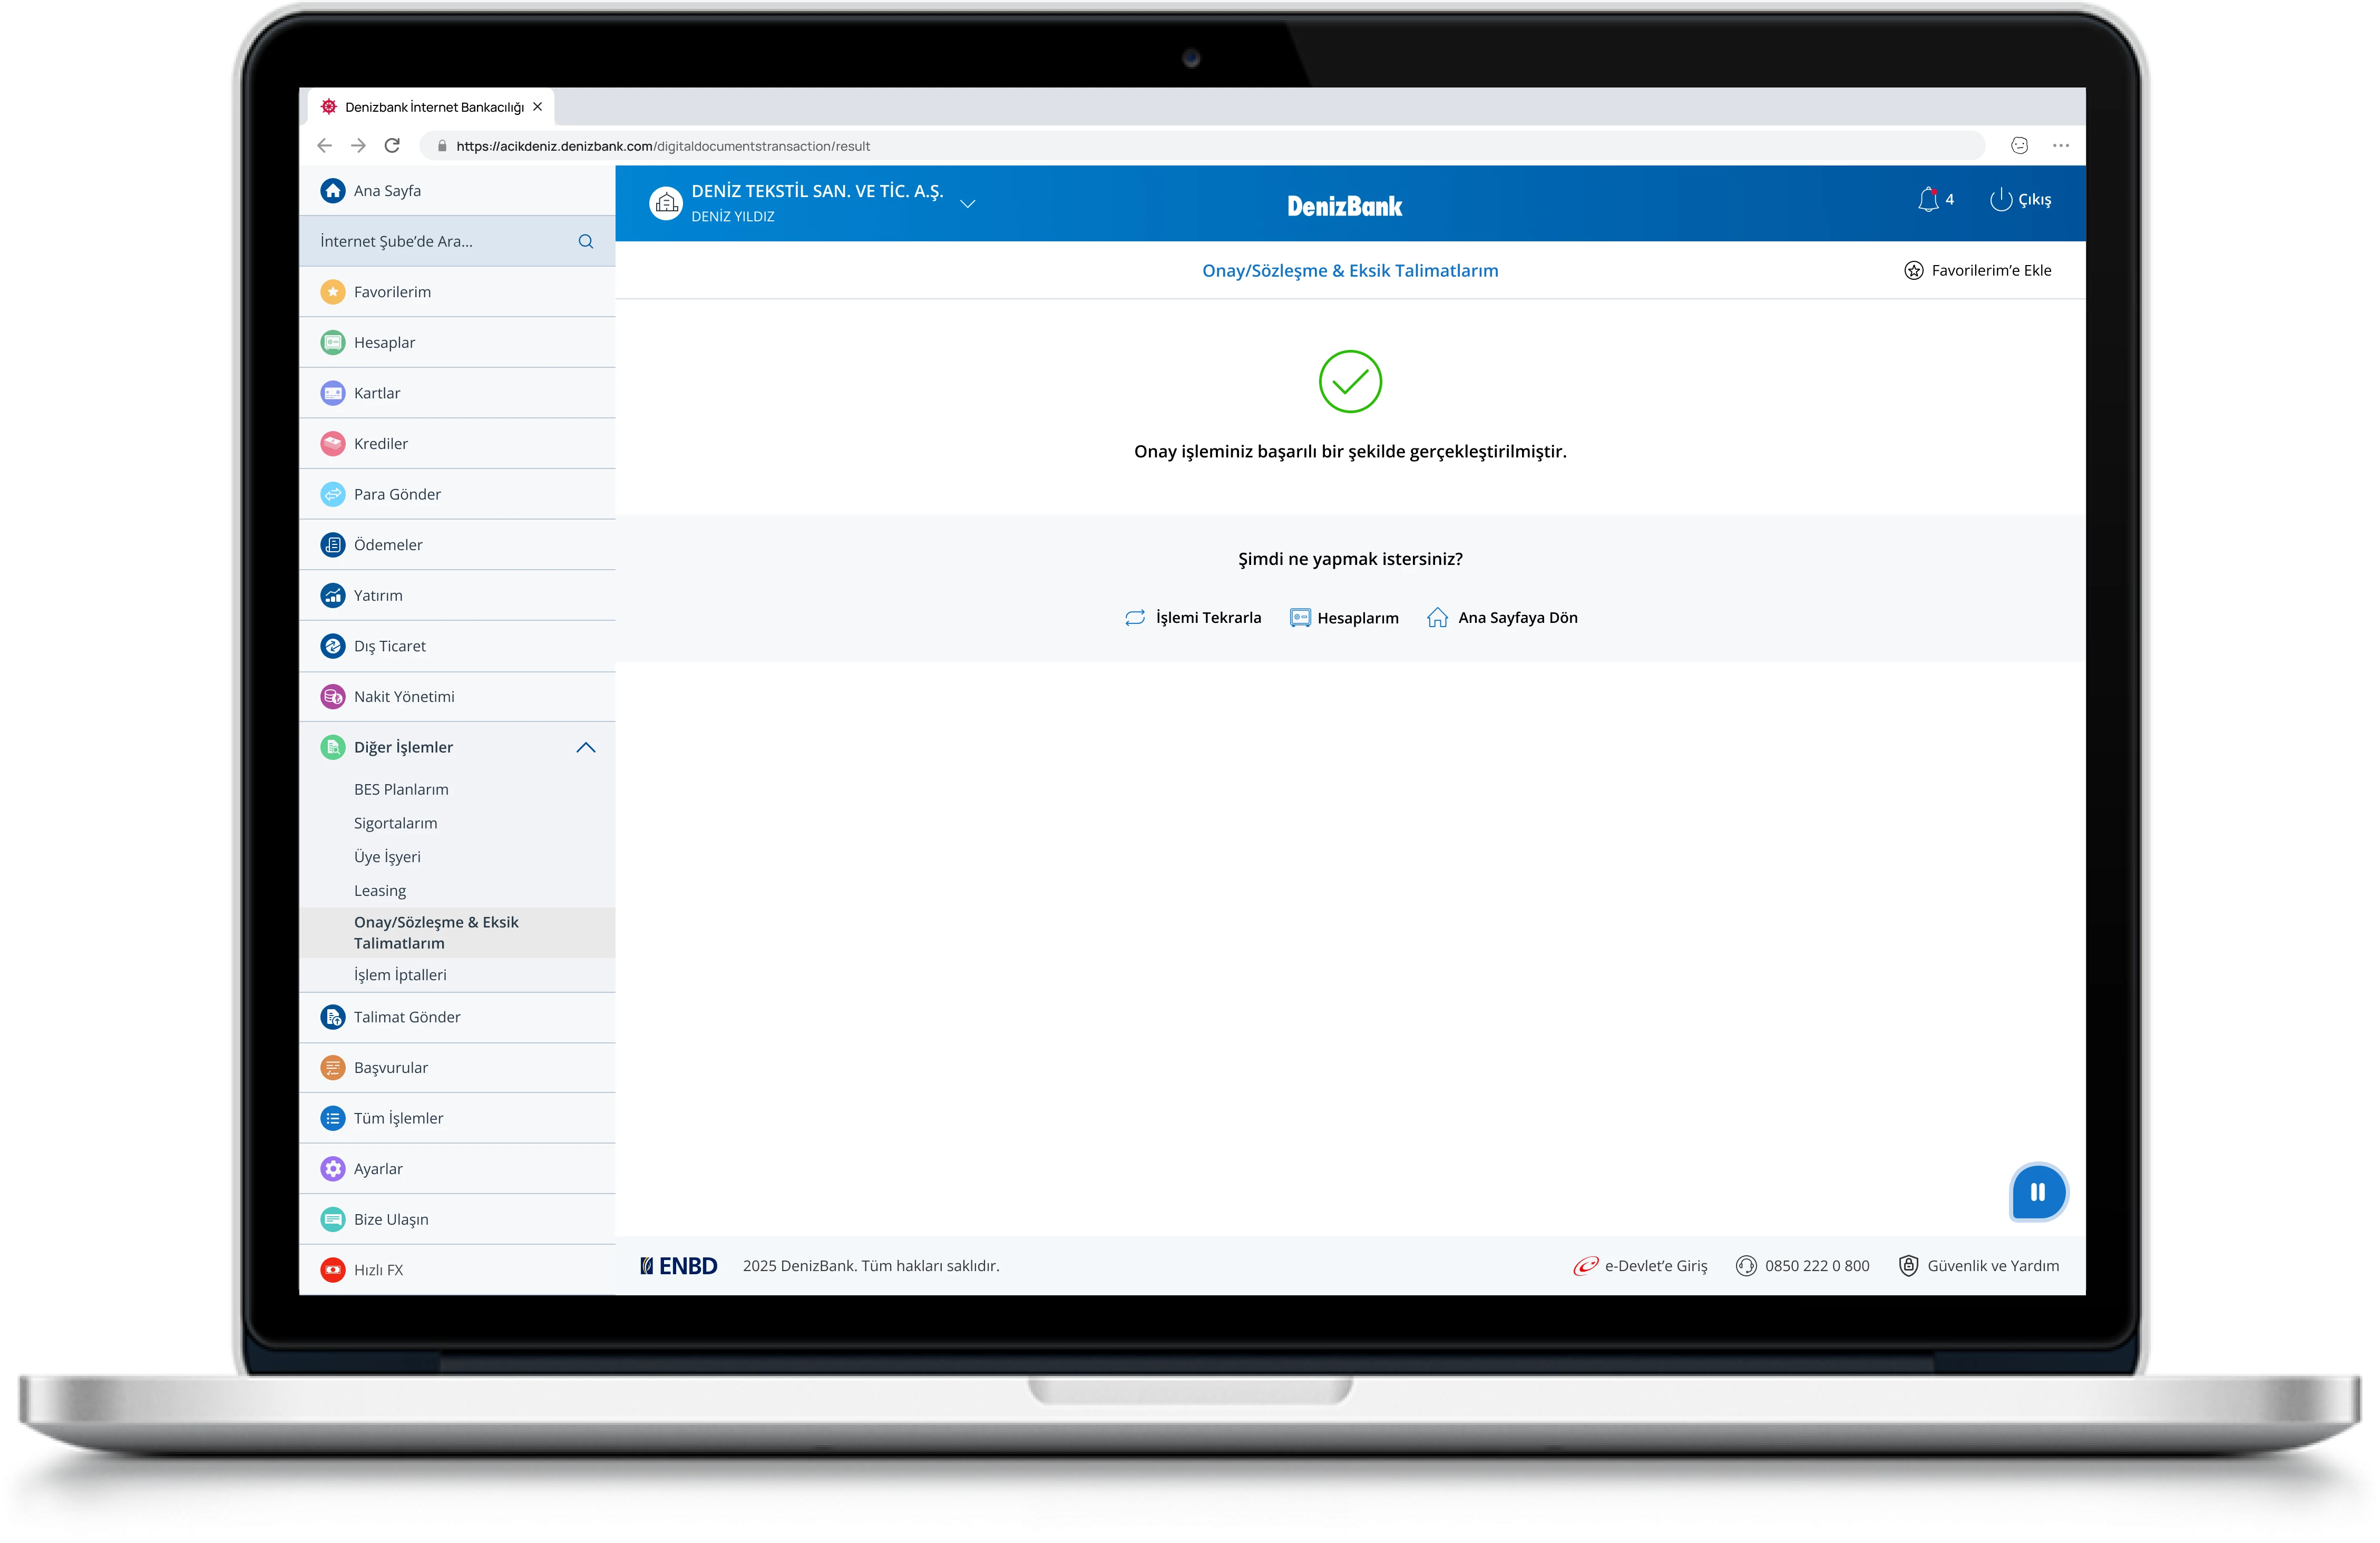The width and height of the screenshot is (2380, 1543).
Task: Click the Başvurular sidebar icon
Action: [x=333, y=1068]
